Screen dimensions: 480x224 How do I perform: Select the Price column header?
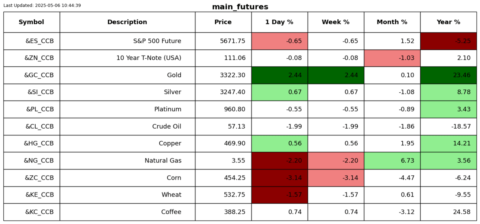tap(223, 22)
